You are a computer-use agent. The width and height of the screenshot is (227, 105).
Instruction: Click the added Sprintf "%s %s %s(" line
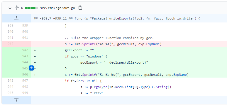[x=127, y=75]
